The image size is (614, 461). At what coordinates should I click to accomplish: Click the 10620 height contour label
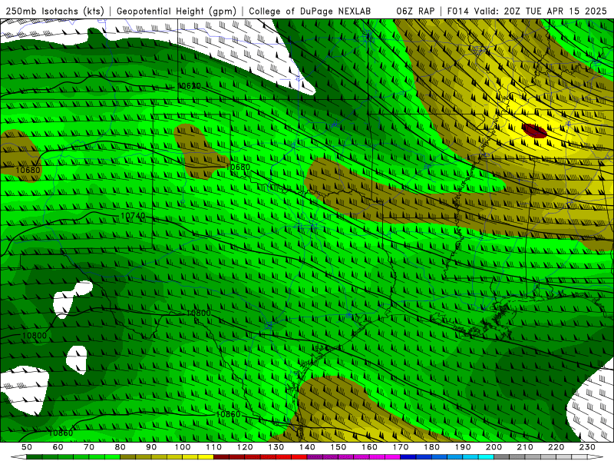190,86
